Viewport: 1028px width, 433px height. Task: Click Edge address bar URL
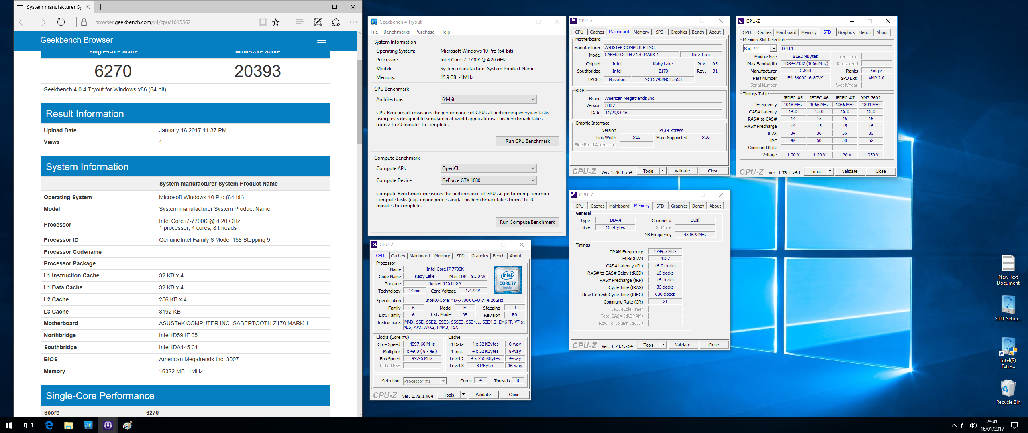click(x=143, y=22)
